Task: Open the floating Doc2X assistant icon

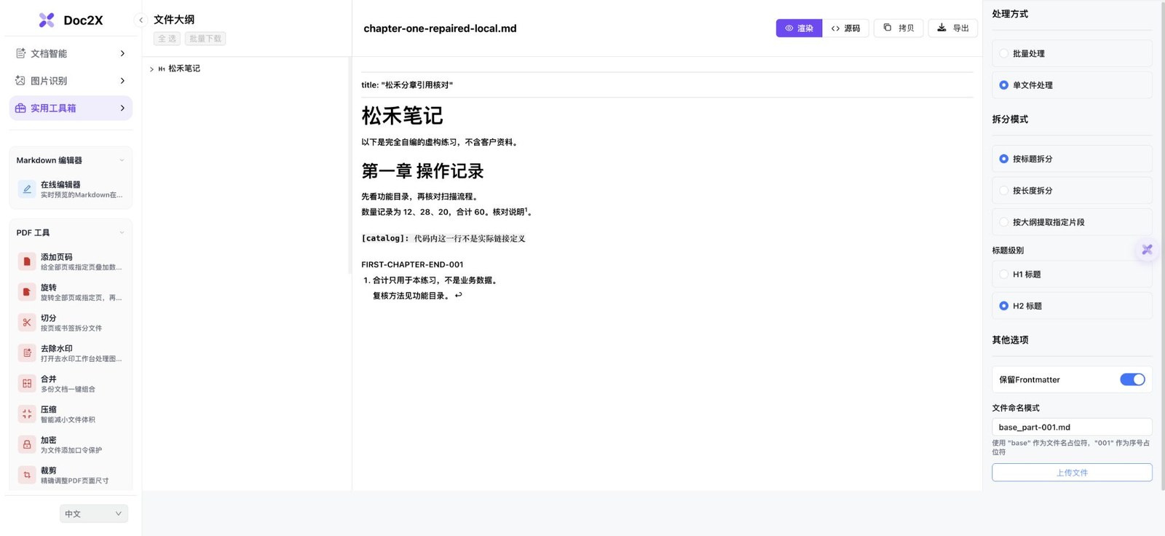Action: 1147,250
